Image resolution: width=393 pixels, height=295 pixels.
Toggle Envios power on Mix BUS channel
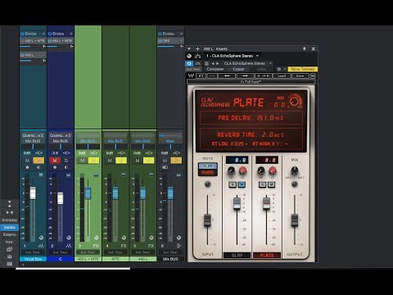[160, 34]
